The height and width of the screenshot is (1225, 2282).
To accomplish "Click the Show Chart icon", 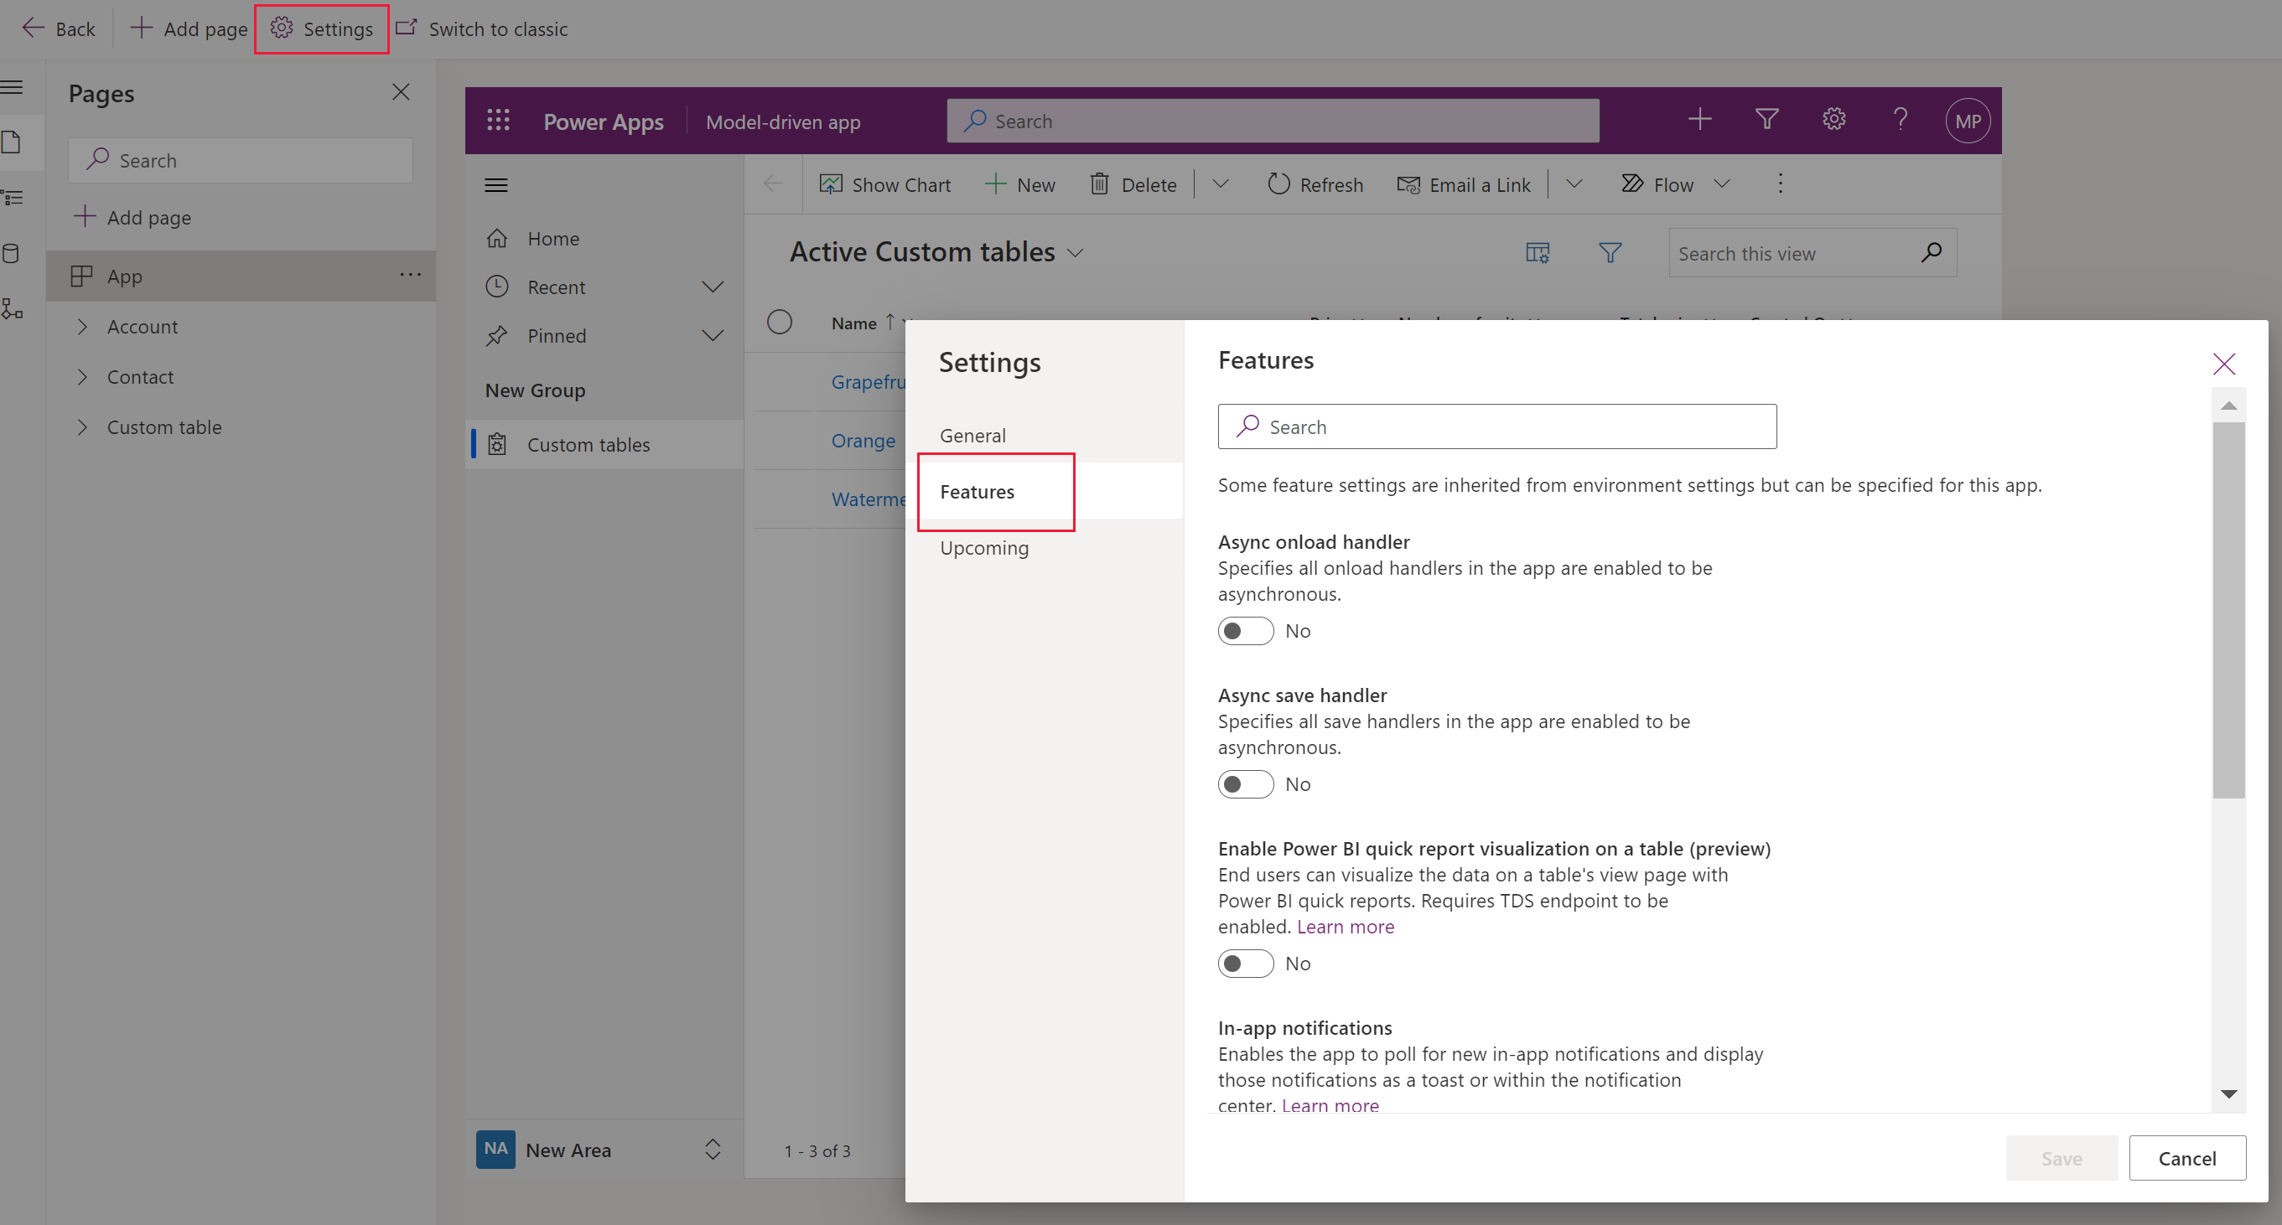I will [830, 184].
